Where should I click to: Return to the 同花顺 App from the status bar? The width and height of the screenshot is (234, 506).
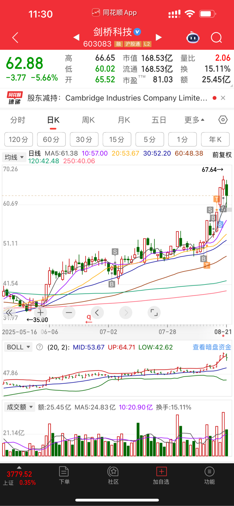click(114, 12)
